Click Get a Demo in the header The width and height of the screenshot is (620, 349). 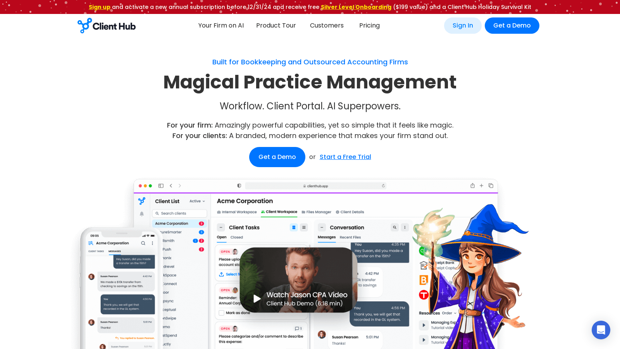click(512, 26)
